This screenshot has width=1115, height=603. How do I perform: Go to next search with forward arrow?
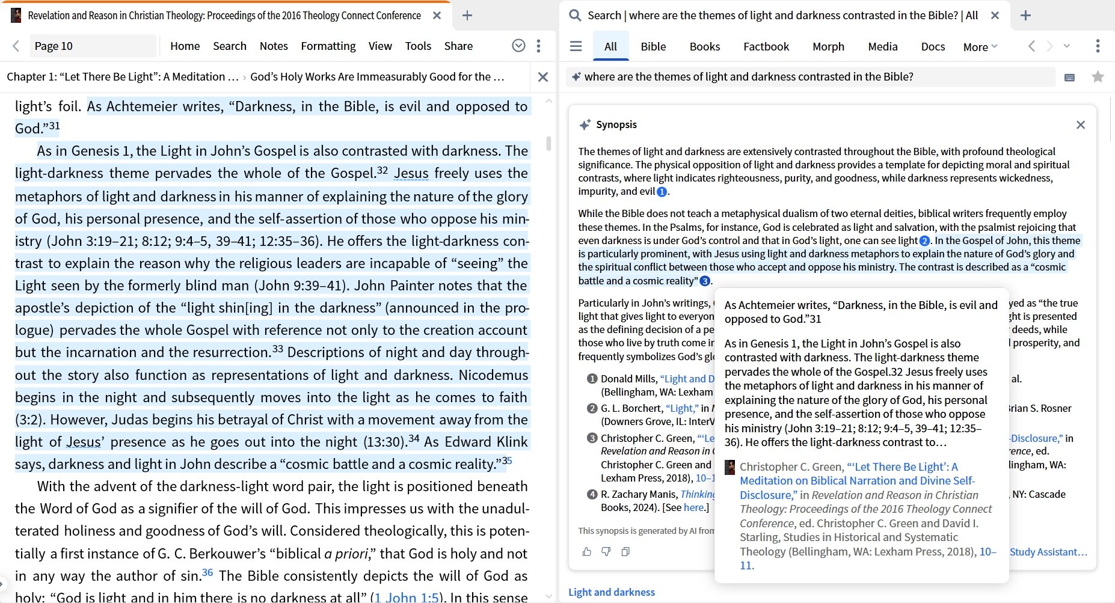[1049, 46]
